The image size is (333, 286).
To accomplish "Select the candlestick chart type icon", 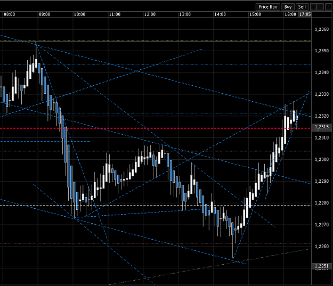I will pos(313,7).
